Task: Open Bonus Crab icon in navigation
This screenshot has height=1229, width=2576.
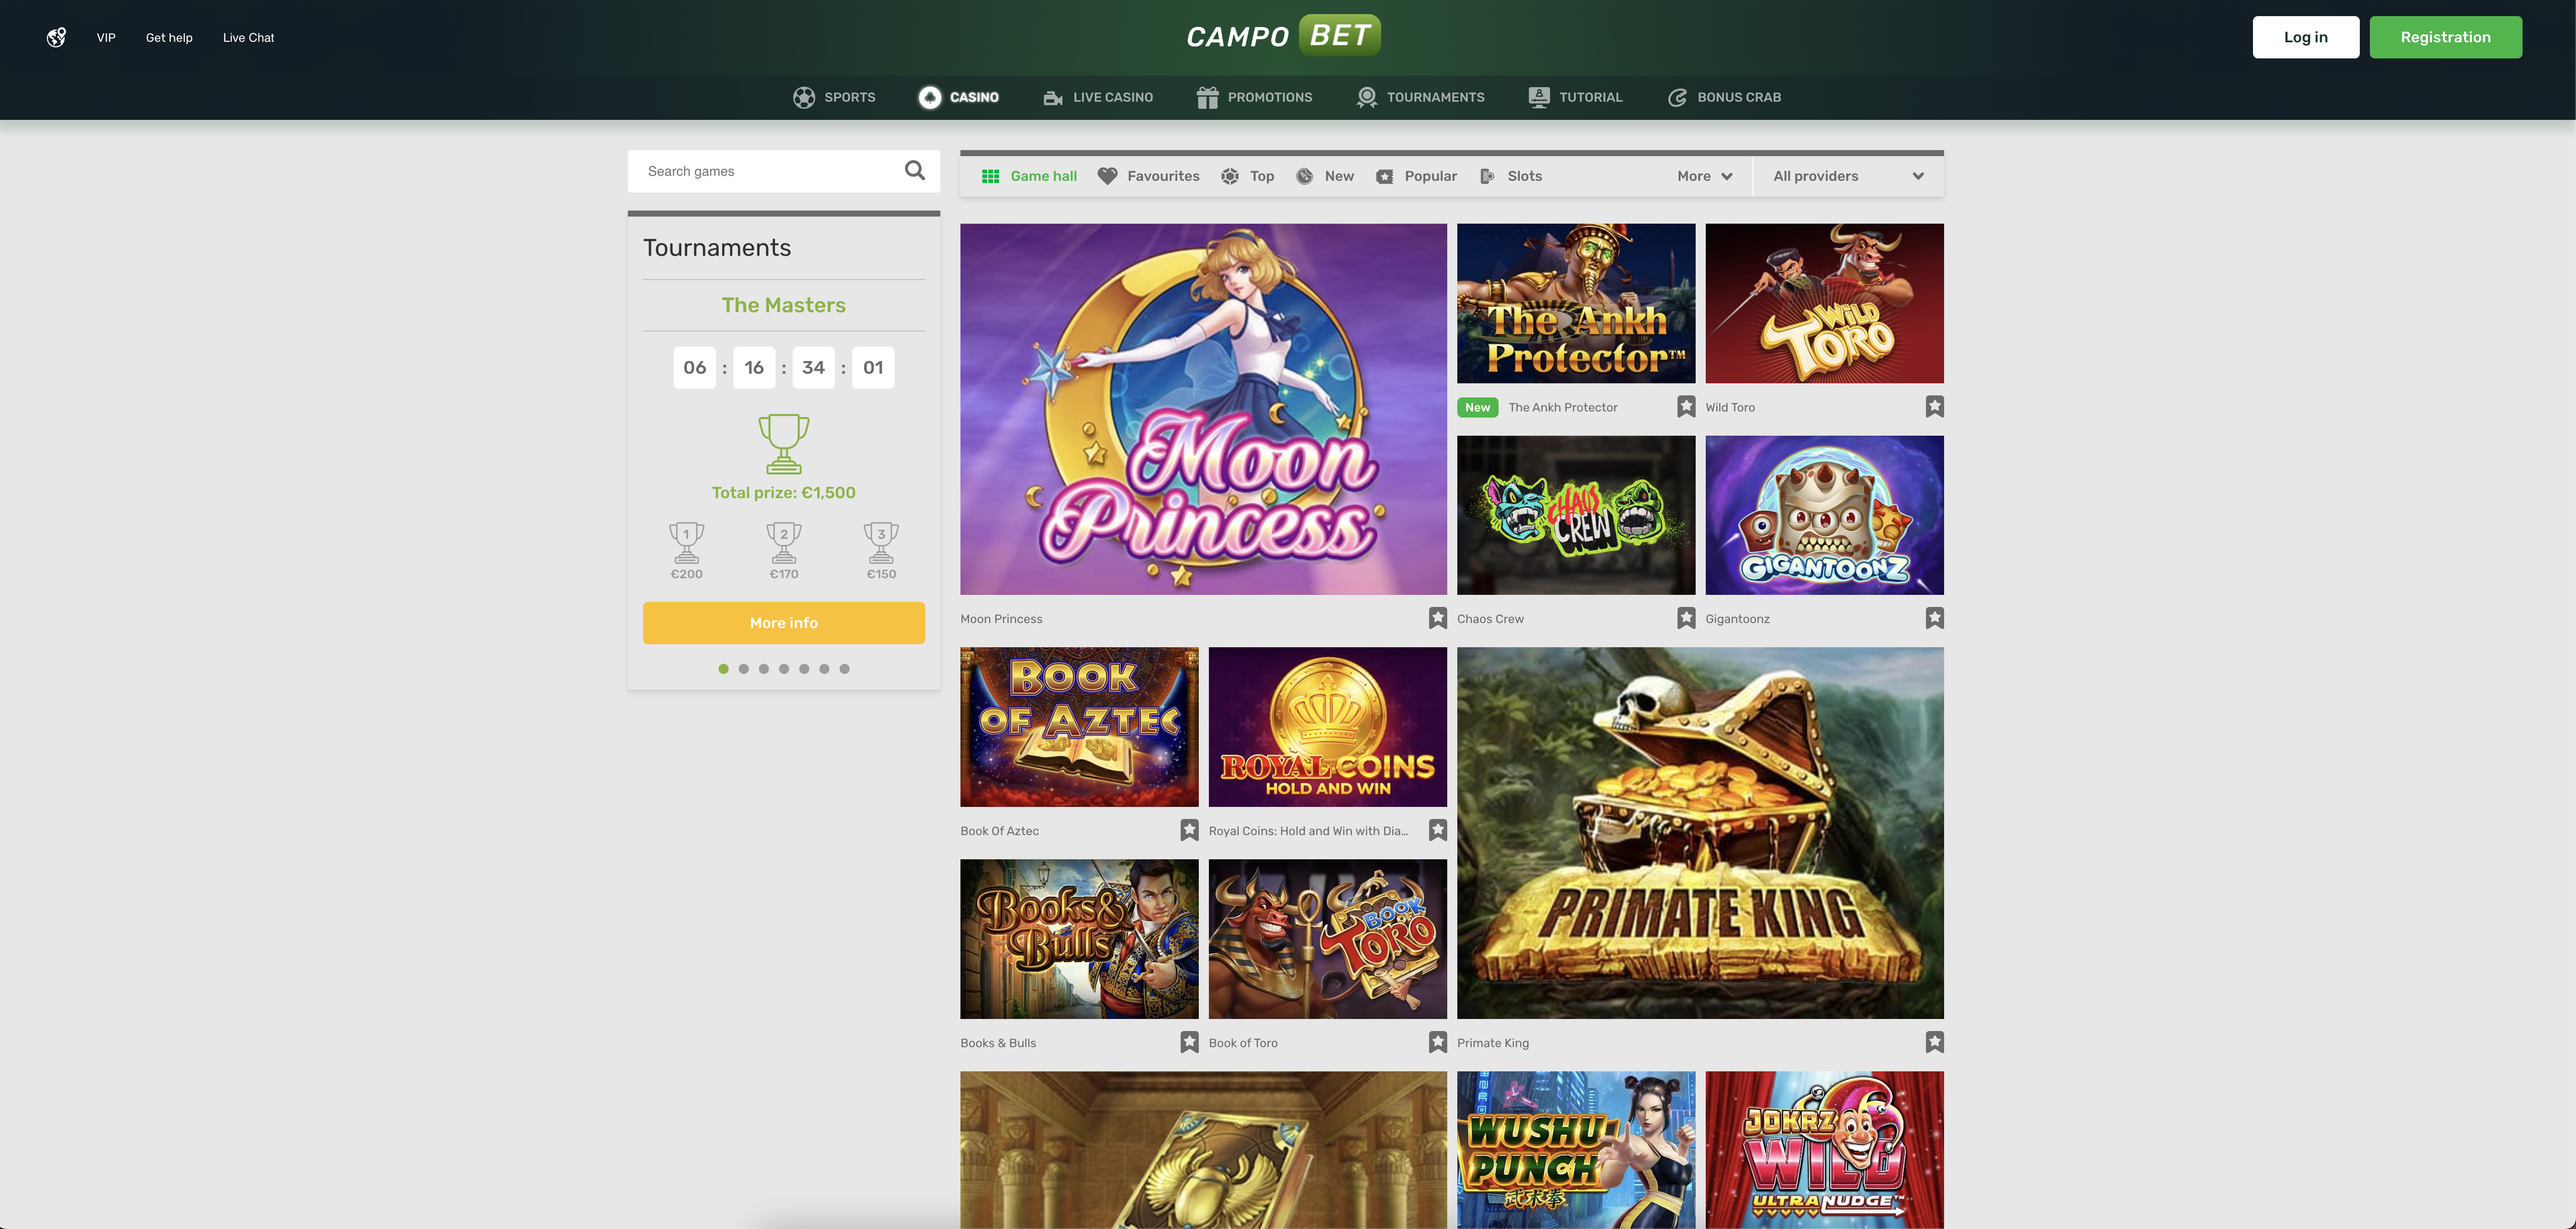Action: coord(1677,97)
